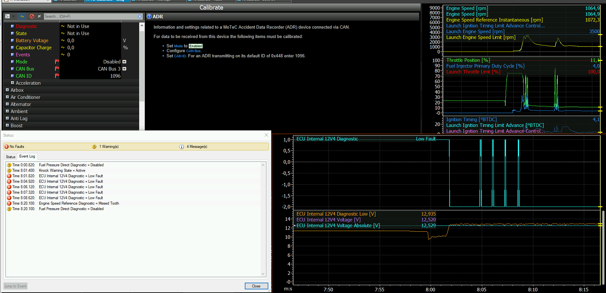Toggle the not-equal differences filter icon
The height and width of the screenshot is (293, 606).
[x=39, y=16]
